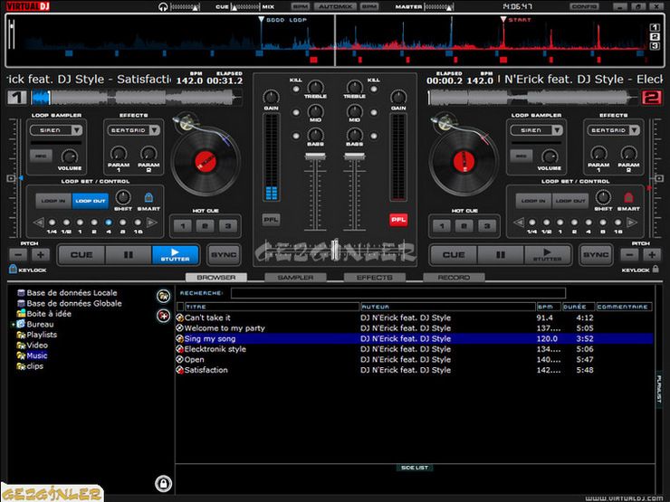Pause deck 1 playback

point(129,254)
